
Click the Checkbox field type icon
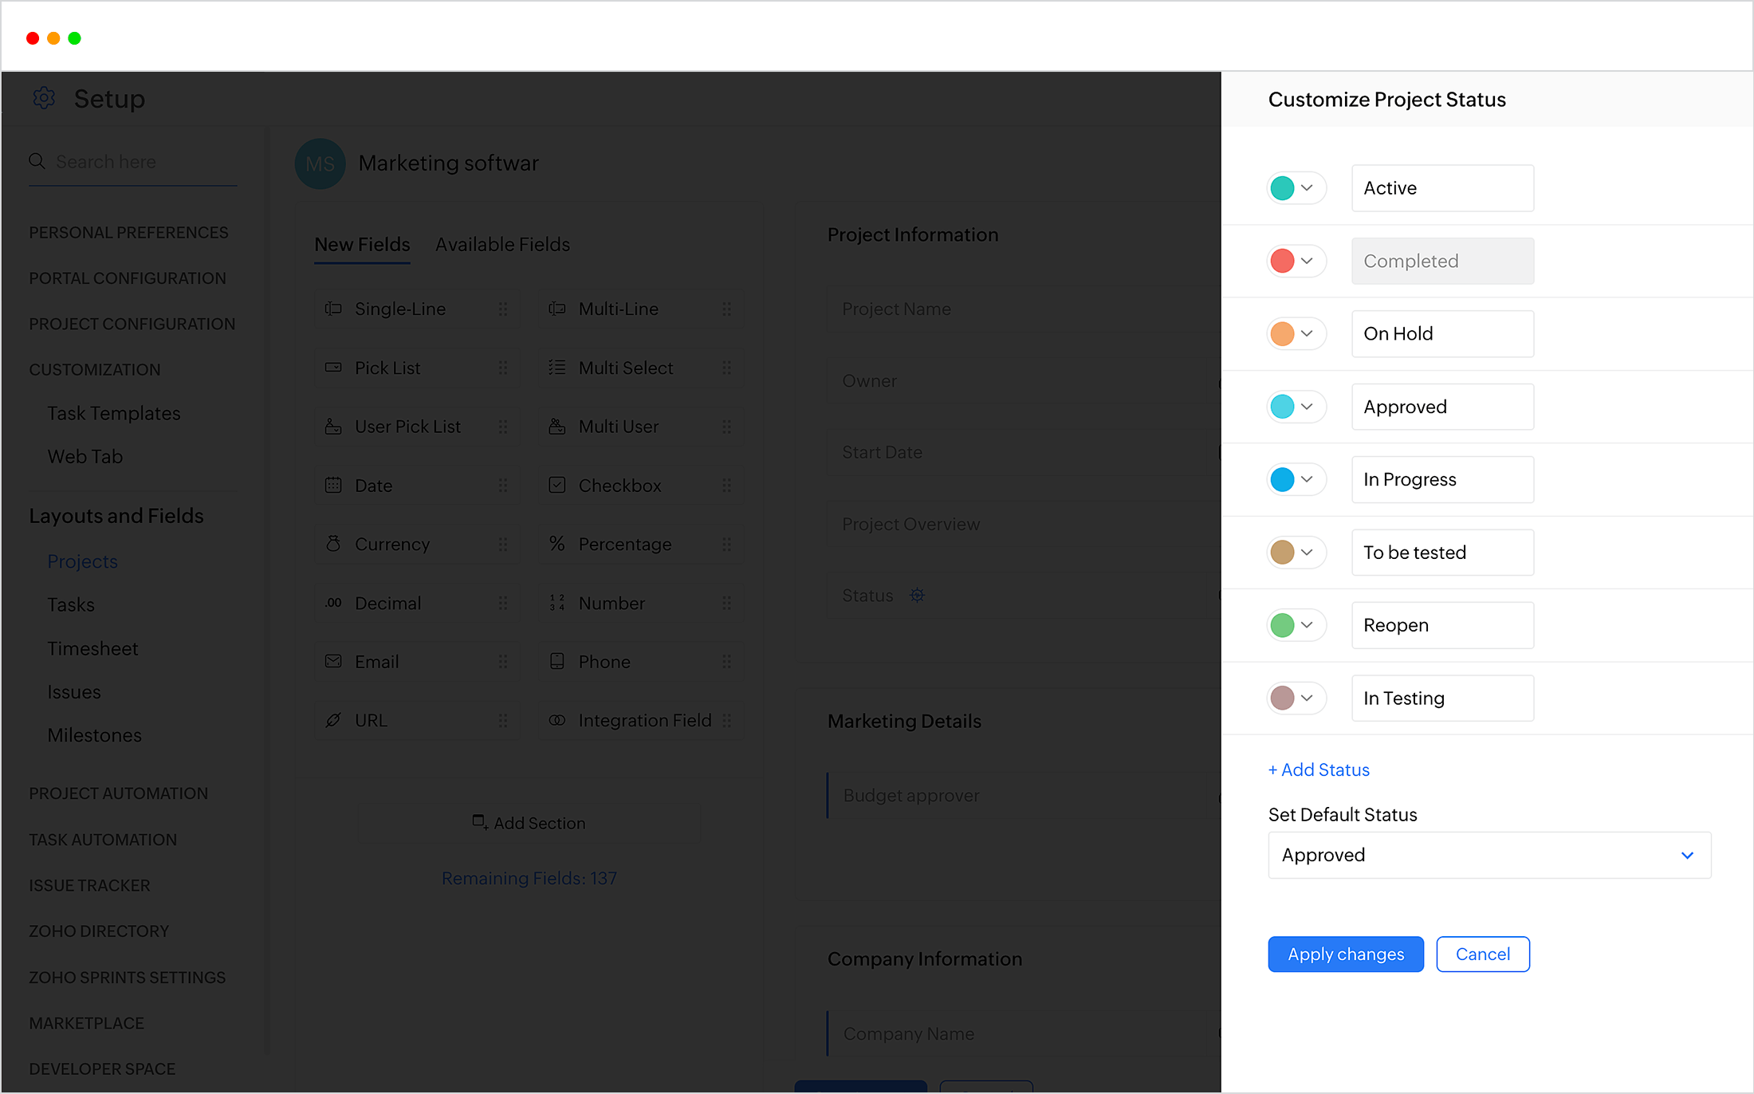coord(554,484)
